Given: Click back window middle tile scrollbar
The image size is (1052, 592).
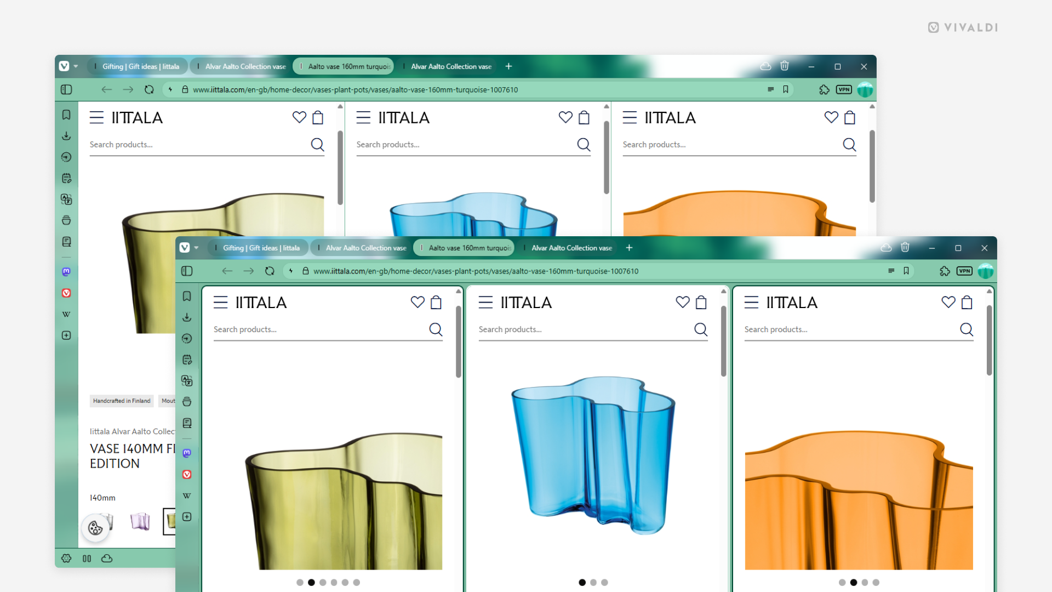Looking at the screenshot, I should click(x=607, y=157).
